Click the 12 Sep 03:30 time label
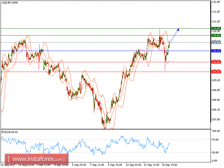Screen dimensions: 224x168 tap(134, 165)
